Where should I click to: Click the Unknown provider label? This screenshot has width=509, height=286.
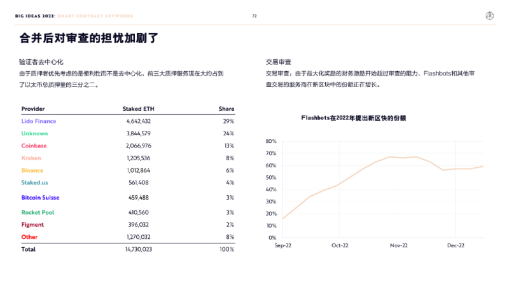[34, 133]
